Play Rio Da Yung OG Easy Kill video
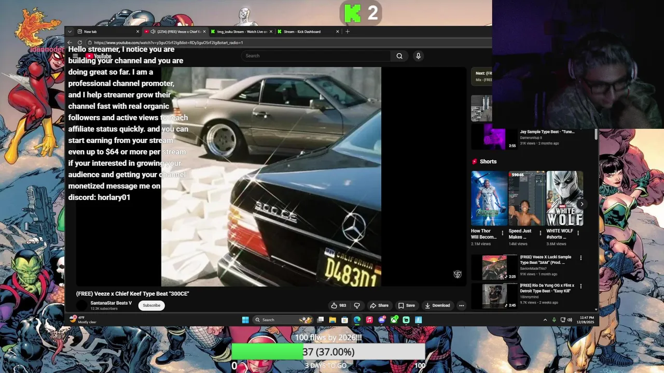Screen dimensions: 664x373 tap(494, 296)
